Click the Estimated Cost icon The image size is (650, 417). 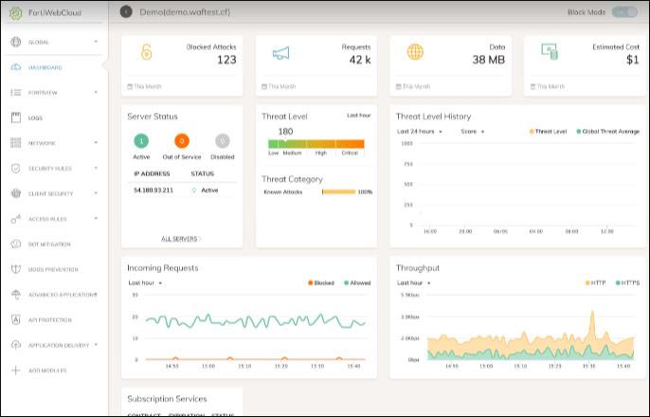click(550, 52)
